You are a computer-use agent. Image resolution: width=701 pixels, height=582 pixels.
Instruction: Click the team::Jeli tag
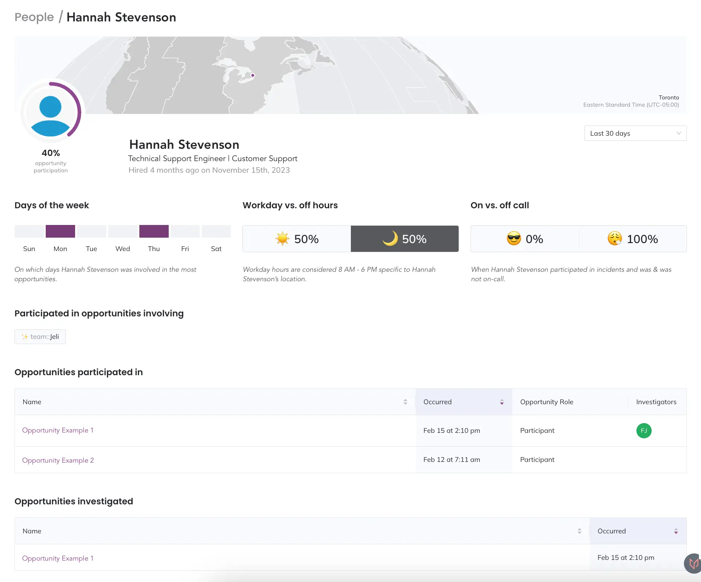coord(40,337)
